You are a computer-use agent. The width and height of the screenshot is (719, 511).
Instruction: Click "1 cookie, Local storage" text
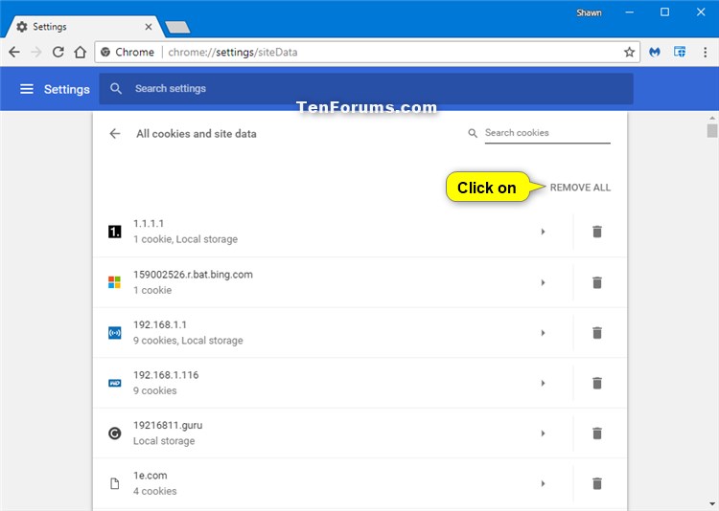click(185, 239)
